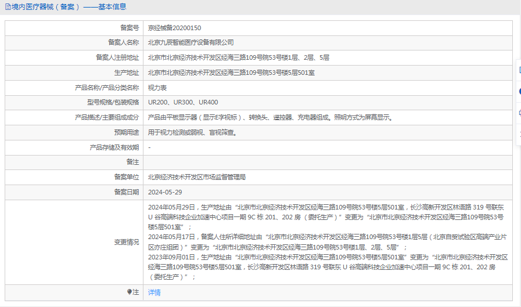This screenshot has height=307, width=521.
Task: Select change entry dated 2023年09月01日
Action: 328,267
